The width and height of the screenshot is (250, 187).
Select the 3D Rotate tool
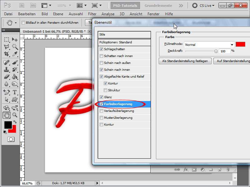[x=6, y=108]
